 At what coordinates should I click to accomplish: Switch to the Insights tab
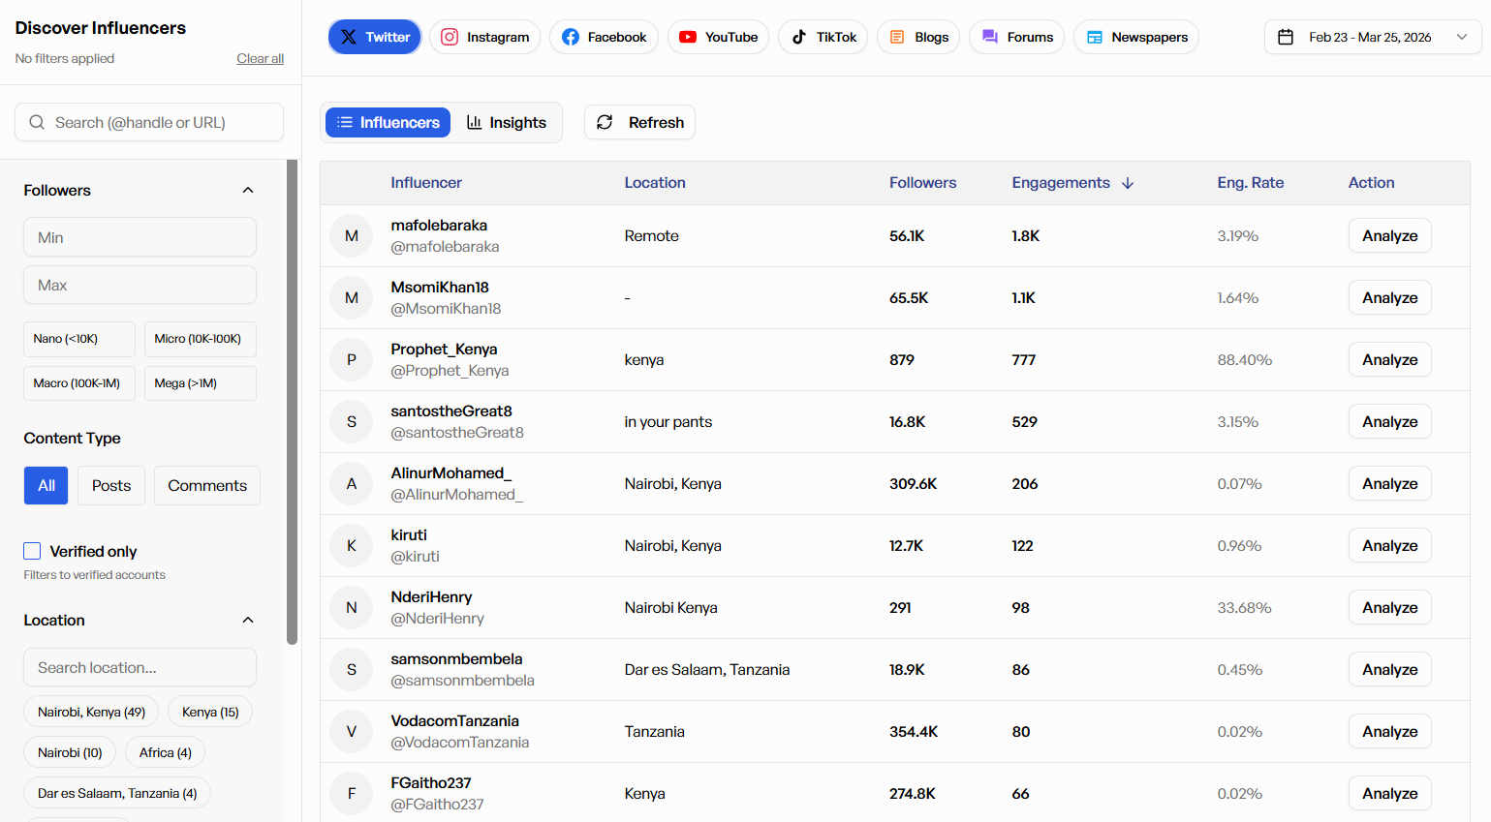[506, 123]
